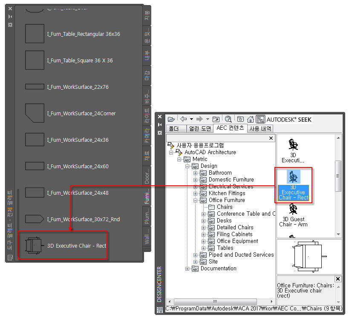Image resolution: width=349 pixels, height=316 pixels.
Task: Expand the Detailed Chairs node
Action: tap(203, 228)
